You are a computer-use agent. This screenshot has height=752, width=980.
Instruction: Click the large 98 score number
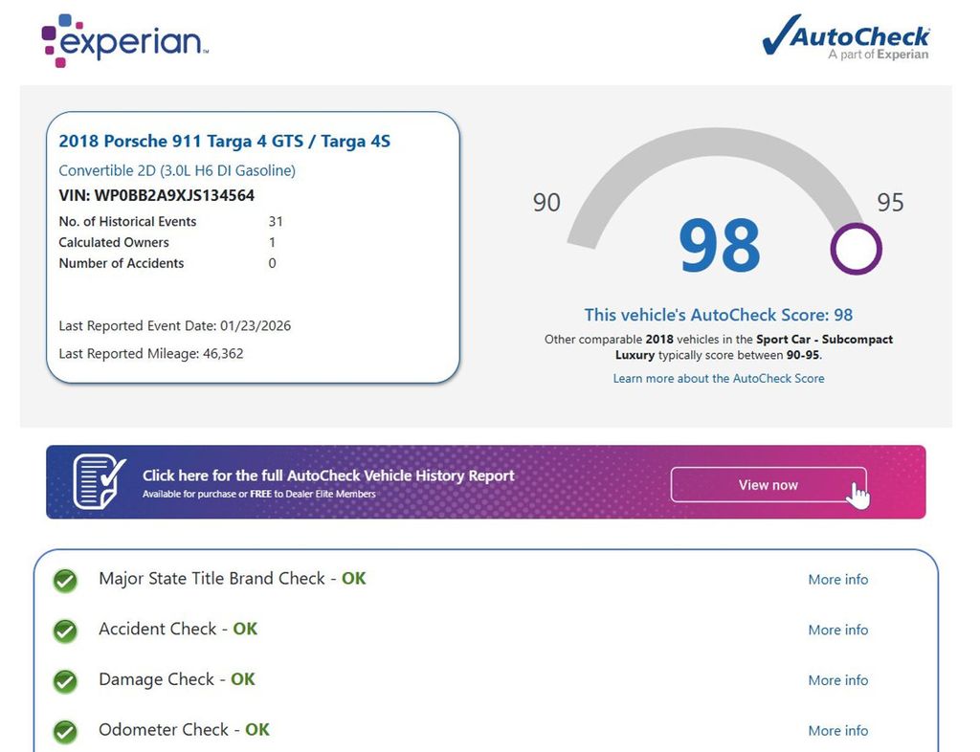(x=719, y=246)
